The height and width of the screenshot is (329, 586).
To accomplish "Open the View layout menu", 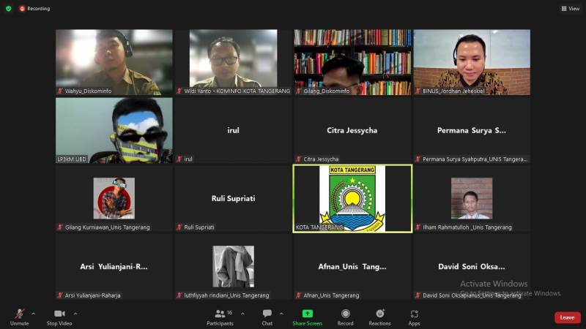I will click(x=570, y=9).
